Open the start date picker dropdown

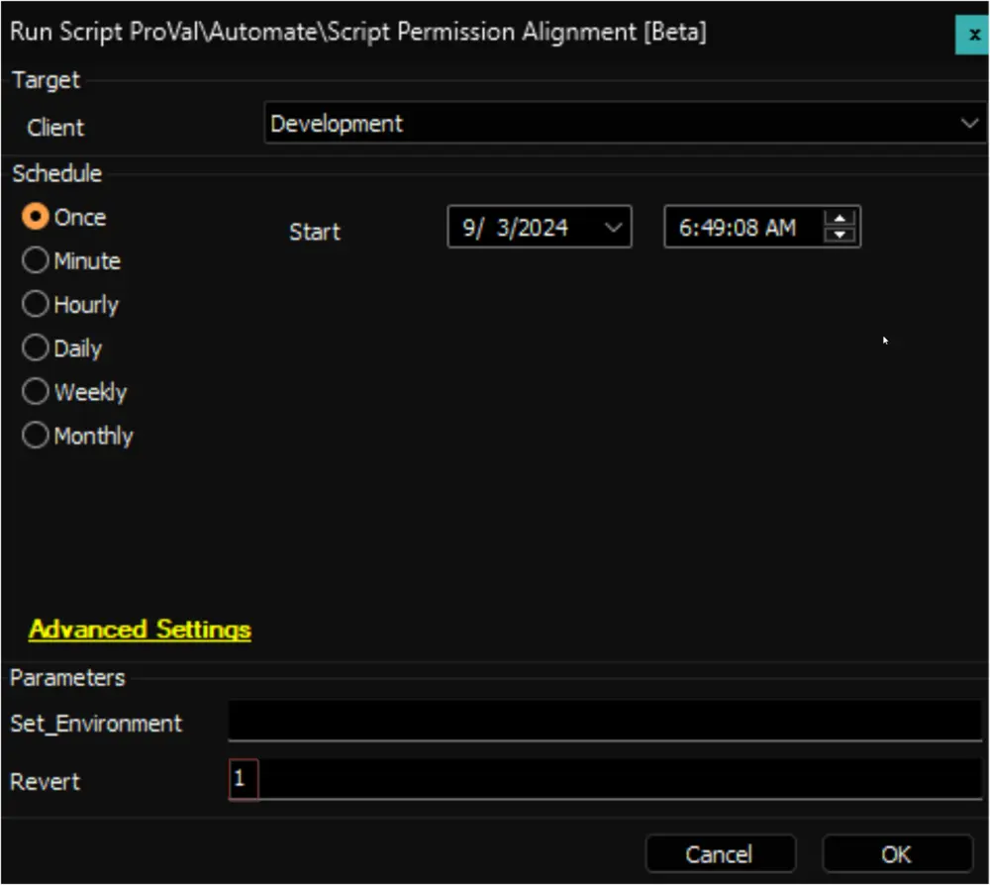click(x=613, y=228)
